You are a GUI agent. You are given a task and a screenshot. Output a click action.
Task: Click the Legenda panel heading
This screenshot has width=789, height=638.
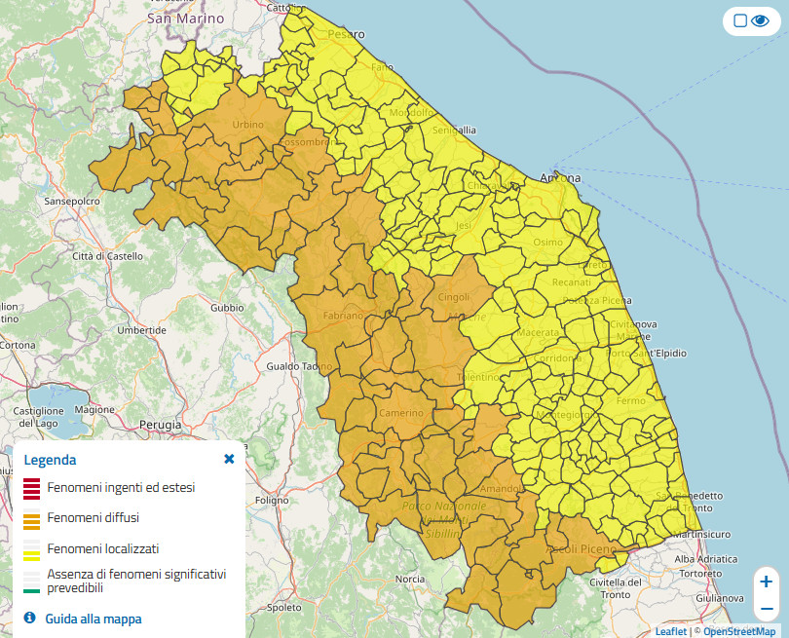(51, 460)
